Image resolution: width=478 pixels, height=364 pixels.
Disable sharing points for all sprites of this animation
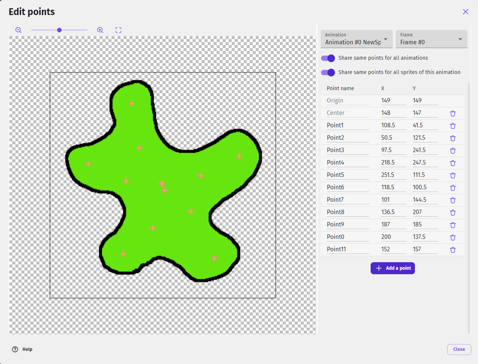pyautogui.click(x=328, y=72)
